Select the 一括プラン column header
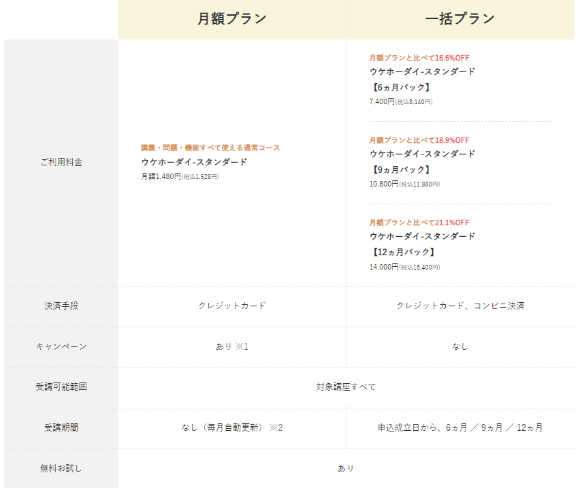 (460, 19)
